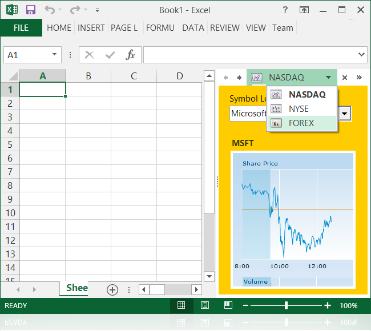Expand the formula bar chevron

361,55
